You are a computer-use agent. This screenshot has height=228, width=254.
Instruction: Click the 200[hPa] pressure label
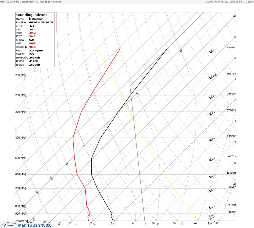[x=21, y=75]
